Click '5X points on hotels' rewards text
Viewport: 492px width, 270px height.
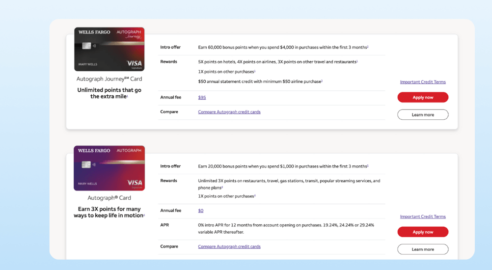(278, 62)
